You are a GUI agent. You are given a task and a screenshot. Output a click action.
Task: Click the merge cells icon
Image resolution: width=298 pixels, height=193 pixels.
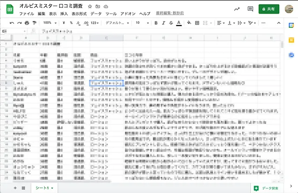click(x=205, y=23)
